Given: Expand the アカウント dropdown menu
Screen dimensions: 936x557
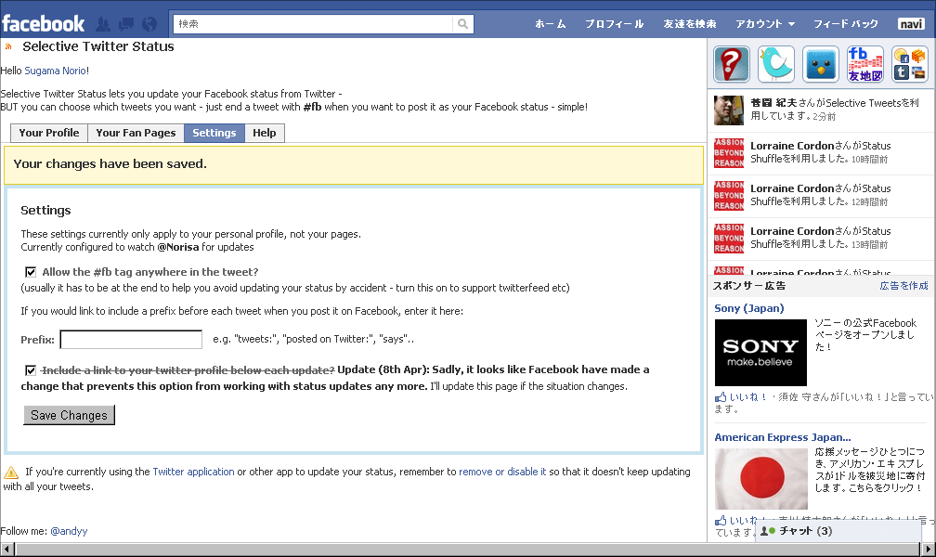Looking at the screenshot, I should click(765, 24).
